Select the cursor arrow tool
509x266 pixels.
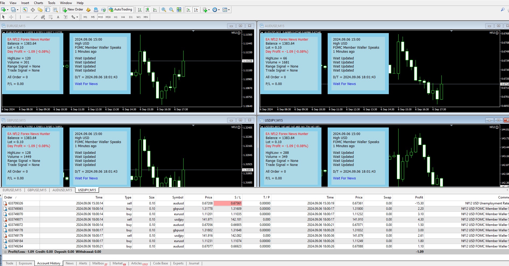(x=4, y=17)
